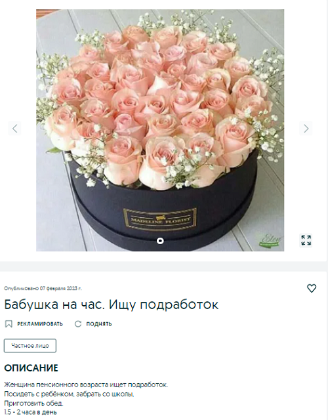
Task: Click the Madeline Florist label on the box
Action: pyautogui.click(x=160, y=219)
